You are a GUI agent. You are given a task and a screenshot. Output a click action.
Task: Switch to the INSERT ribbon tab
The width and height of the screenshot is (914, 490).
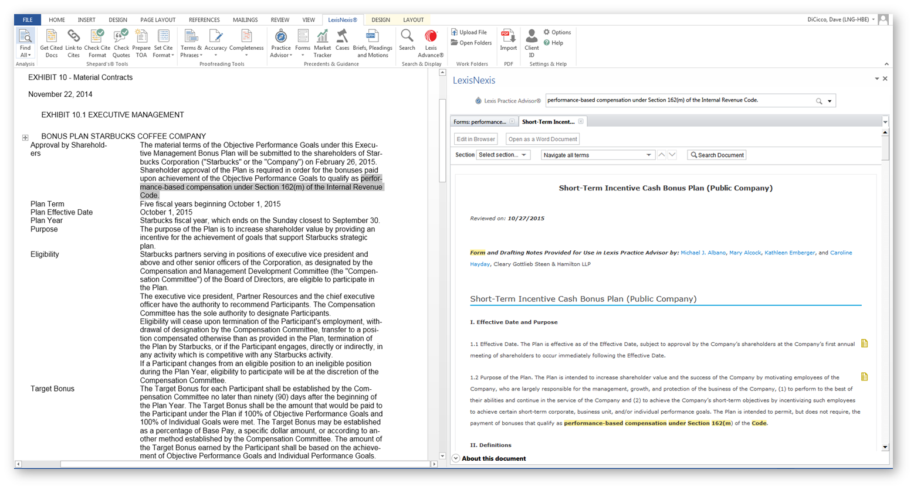click(x=86, y=20)
